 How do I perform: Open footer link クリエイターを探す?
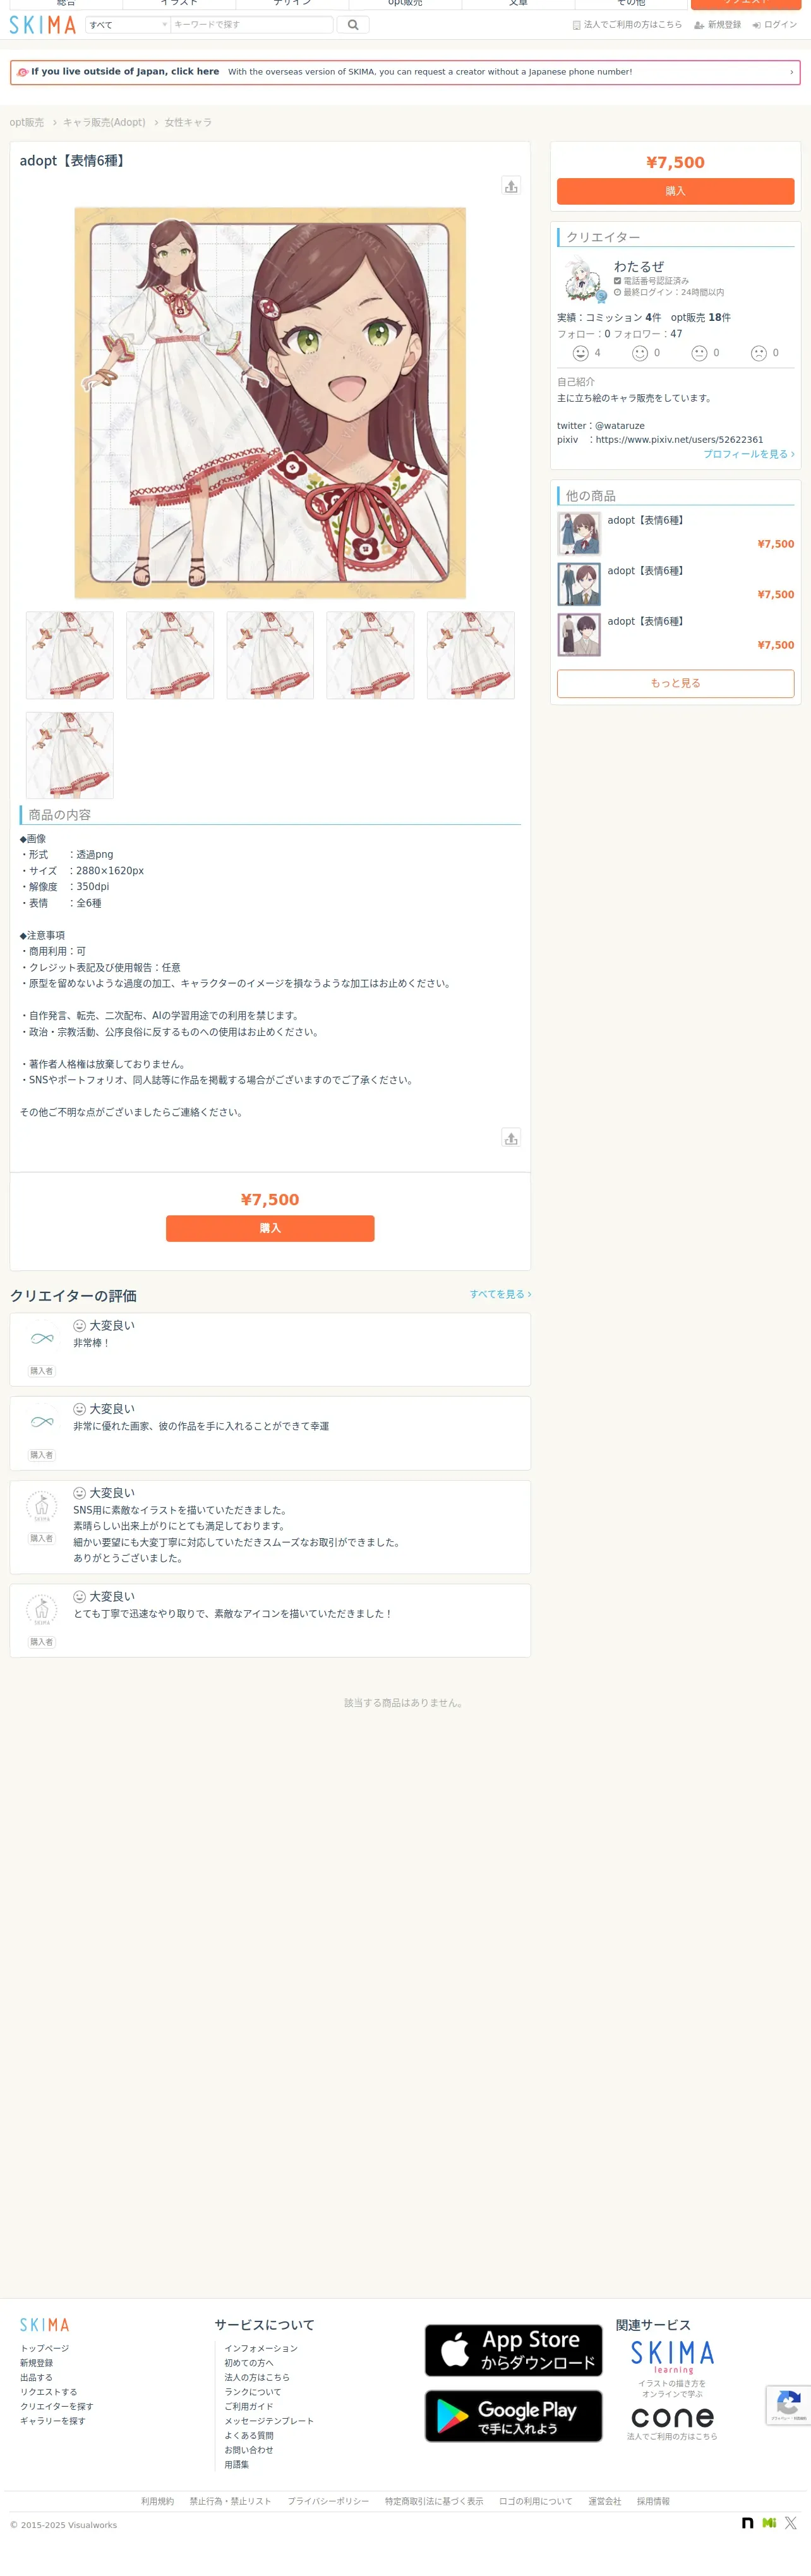click(57, 2406)
